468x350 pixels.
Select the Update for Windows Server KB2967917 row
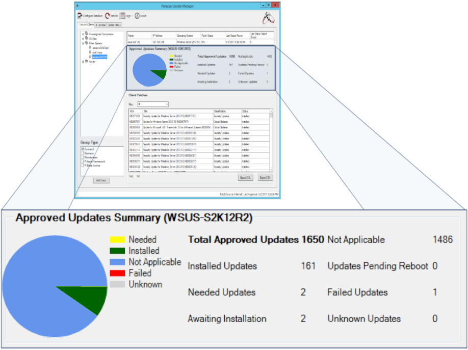(199, 122)
